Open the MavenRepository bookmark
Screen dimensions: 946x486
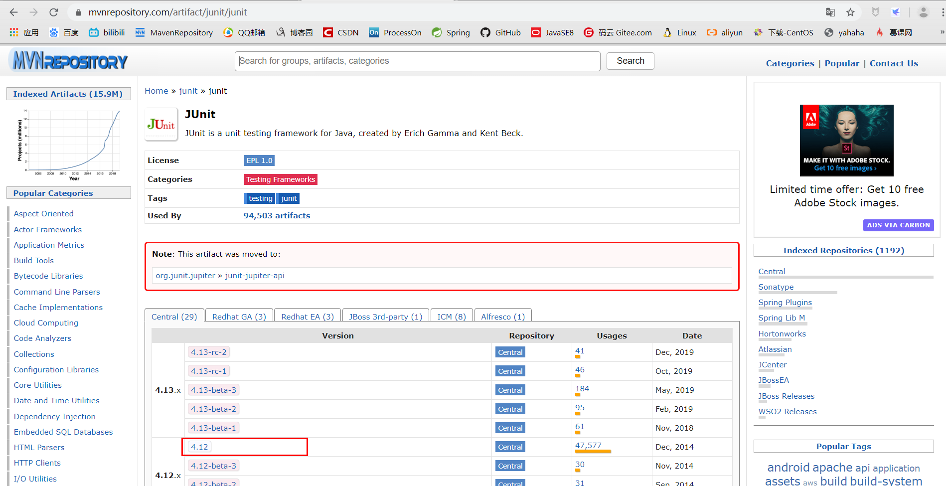[x=174, y=32]
